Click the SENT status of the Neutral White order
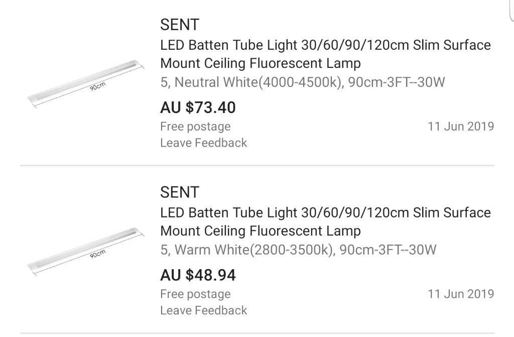Image resolution: width=514 pixels, height=337 pixels. point(180,25)
